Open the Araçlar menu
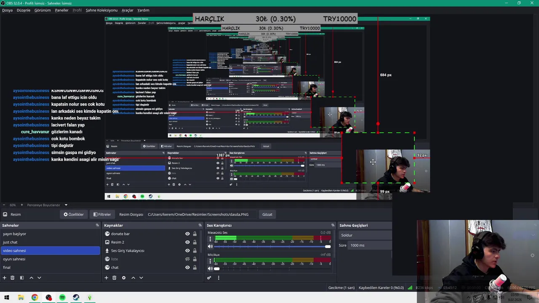This screenshot has height=303, width=539. point(127,10)
